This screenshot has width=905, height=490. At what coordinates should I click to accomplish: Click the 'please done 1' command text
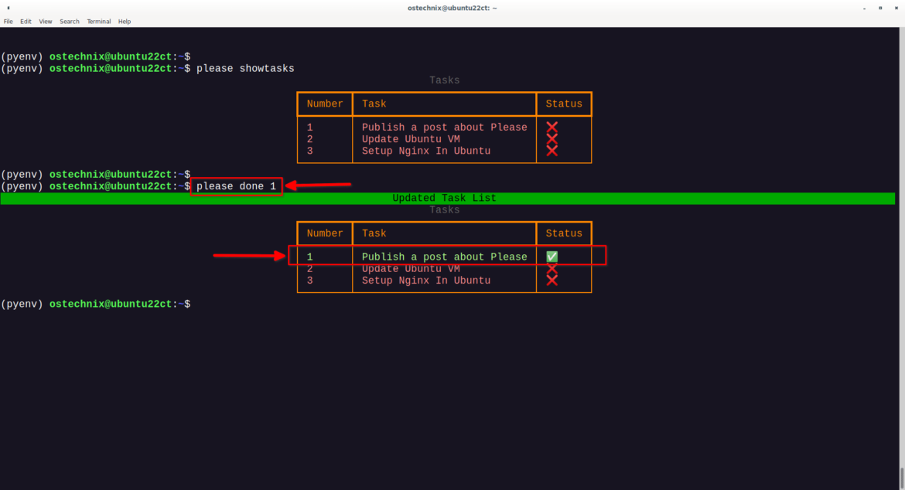point(236,186)
